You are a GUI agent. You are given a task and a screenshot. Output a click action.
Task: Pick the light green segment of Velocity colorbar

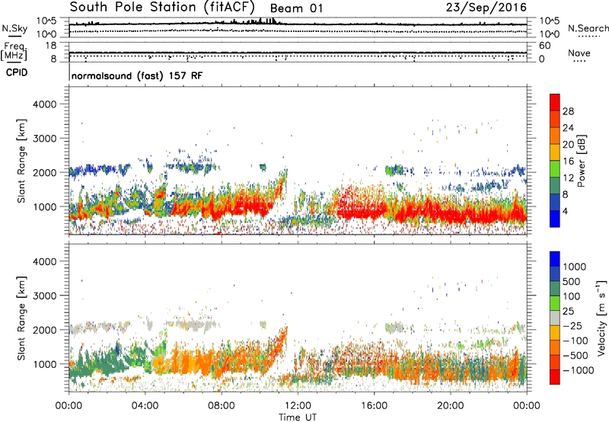[555, 304]
